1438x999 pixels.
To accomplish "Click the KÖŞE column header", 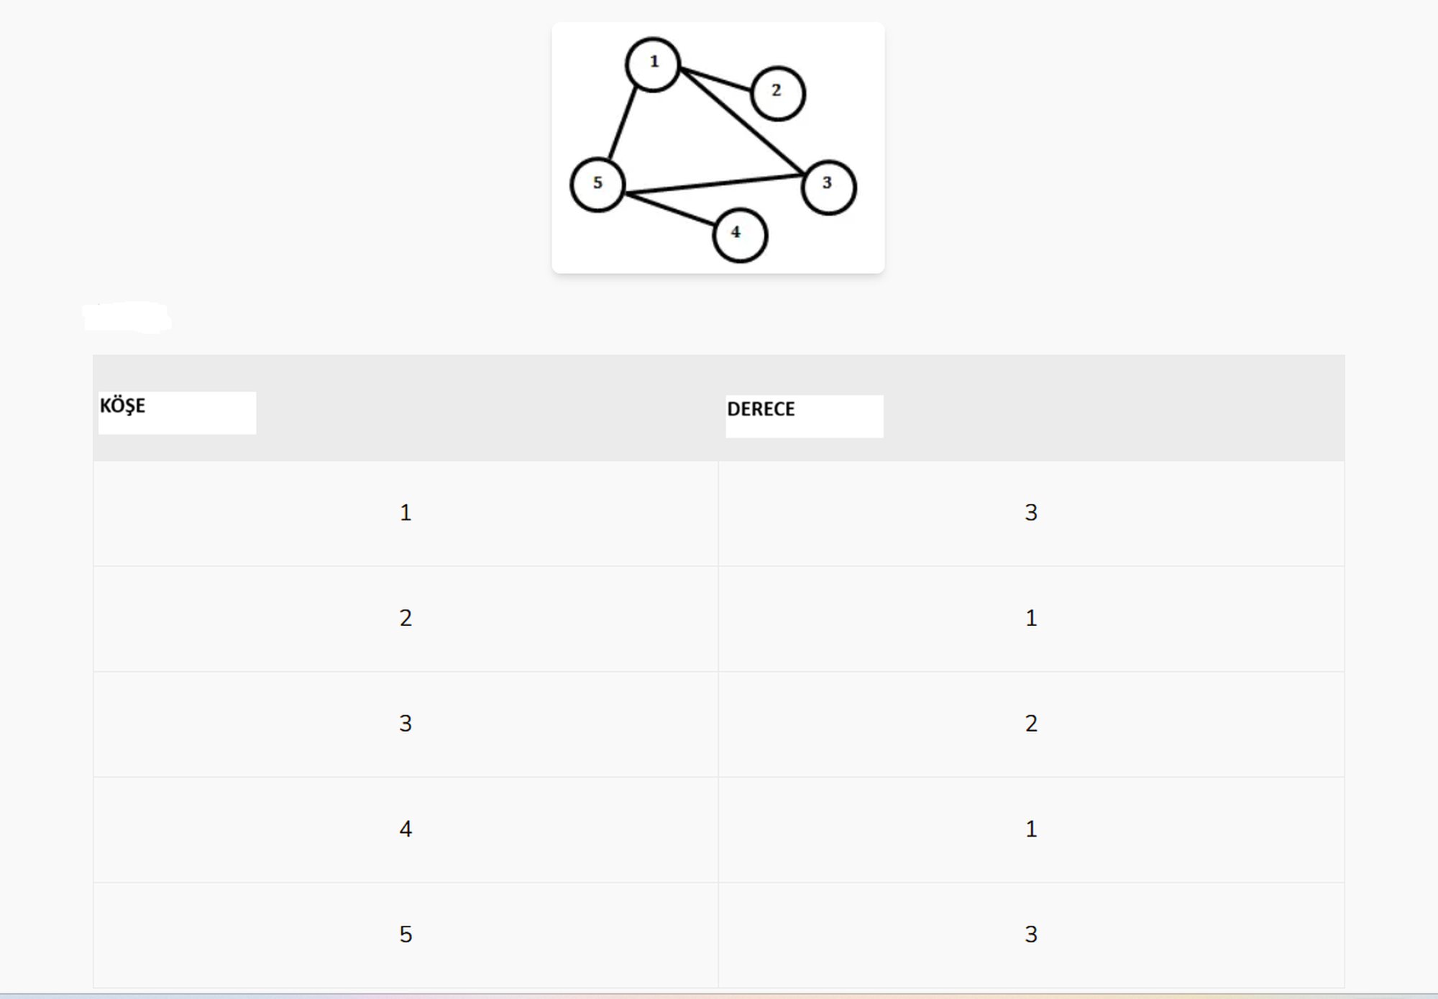I will (x=122, y=406).
